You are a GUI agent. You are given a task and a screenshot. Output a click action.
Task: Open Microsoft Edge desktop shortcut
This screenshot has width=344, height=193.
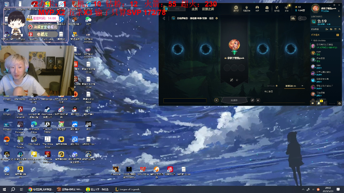(x=34, y=127)
